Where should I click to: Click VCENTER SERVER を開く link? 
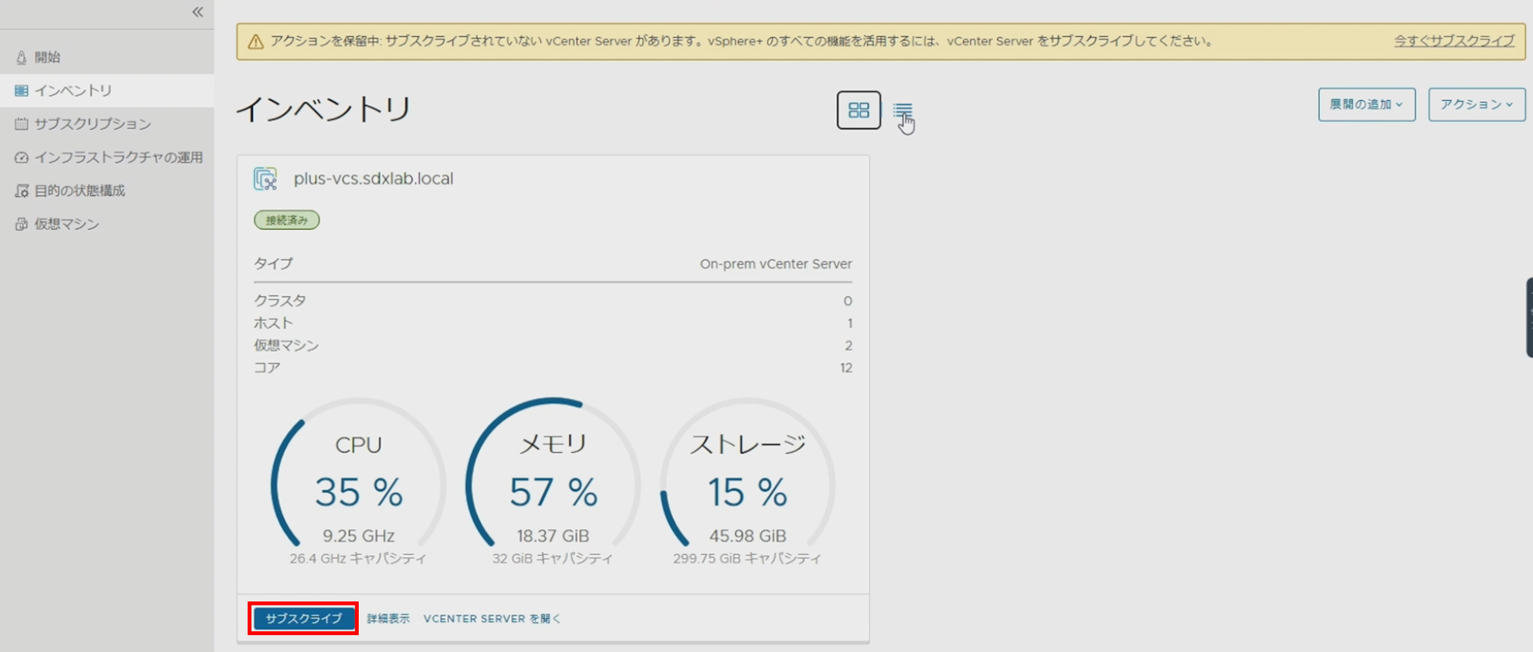(x=492, y=619)
